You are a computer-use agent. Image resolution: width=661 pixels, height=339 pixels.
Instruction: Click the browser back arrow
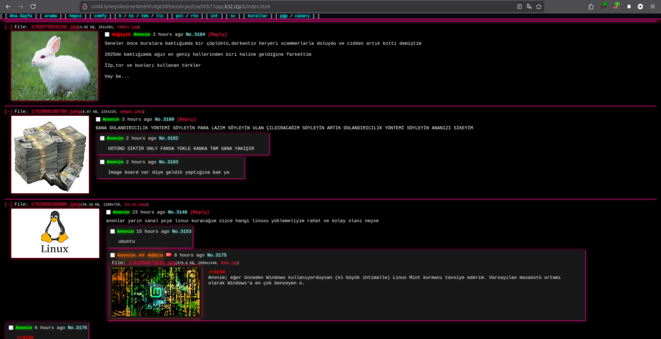8,7
